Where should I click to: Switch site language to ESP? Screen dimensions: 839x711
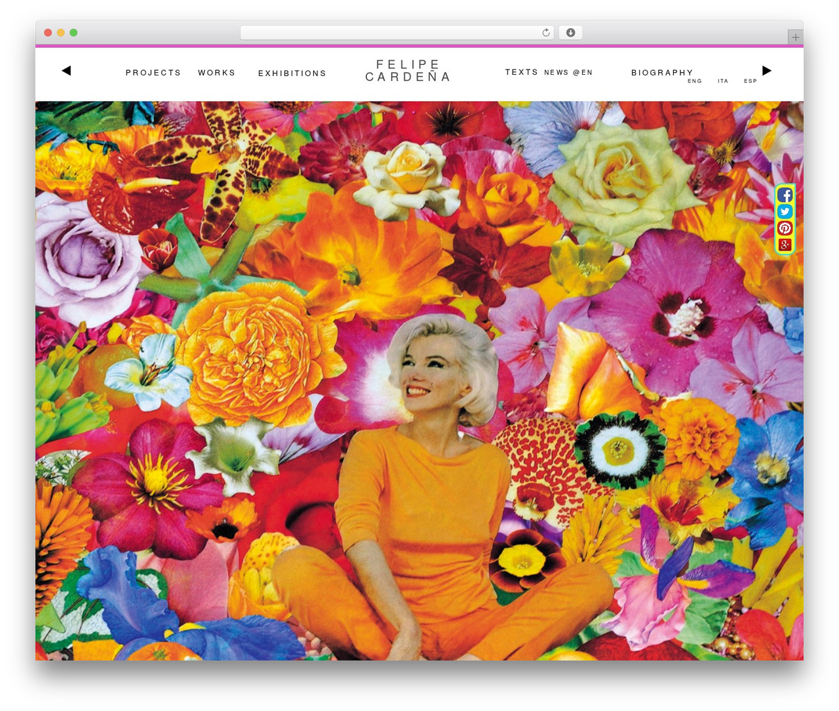tap(751, 81)
